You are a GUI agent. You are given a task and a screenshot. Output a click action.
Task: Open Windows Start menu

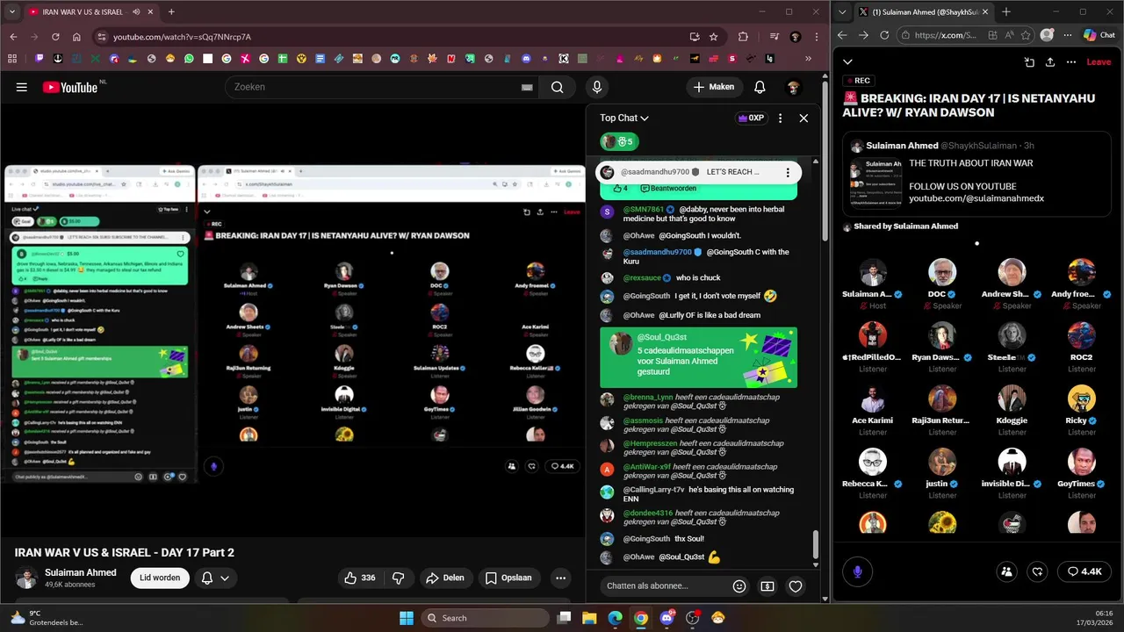point(406,618)
